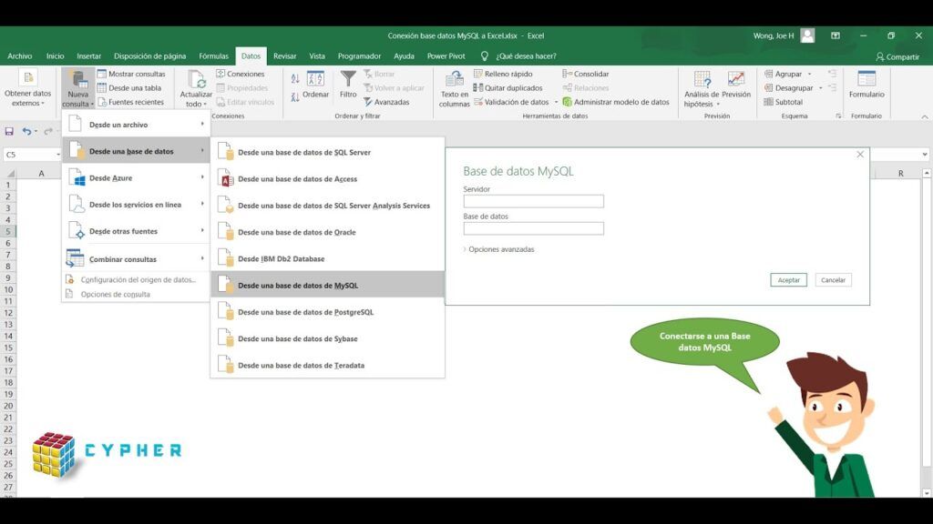Expand Desde Azure submenu
This screenshot has width=933, height=524.
136,177
